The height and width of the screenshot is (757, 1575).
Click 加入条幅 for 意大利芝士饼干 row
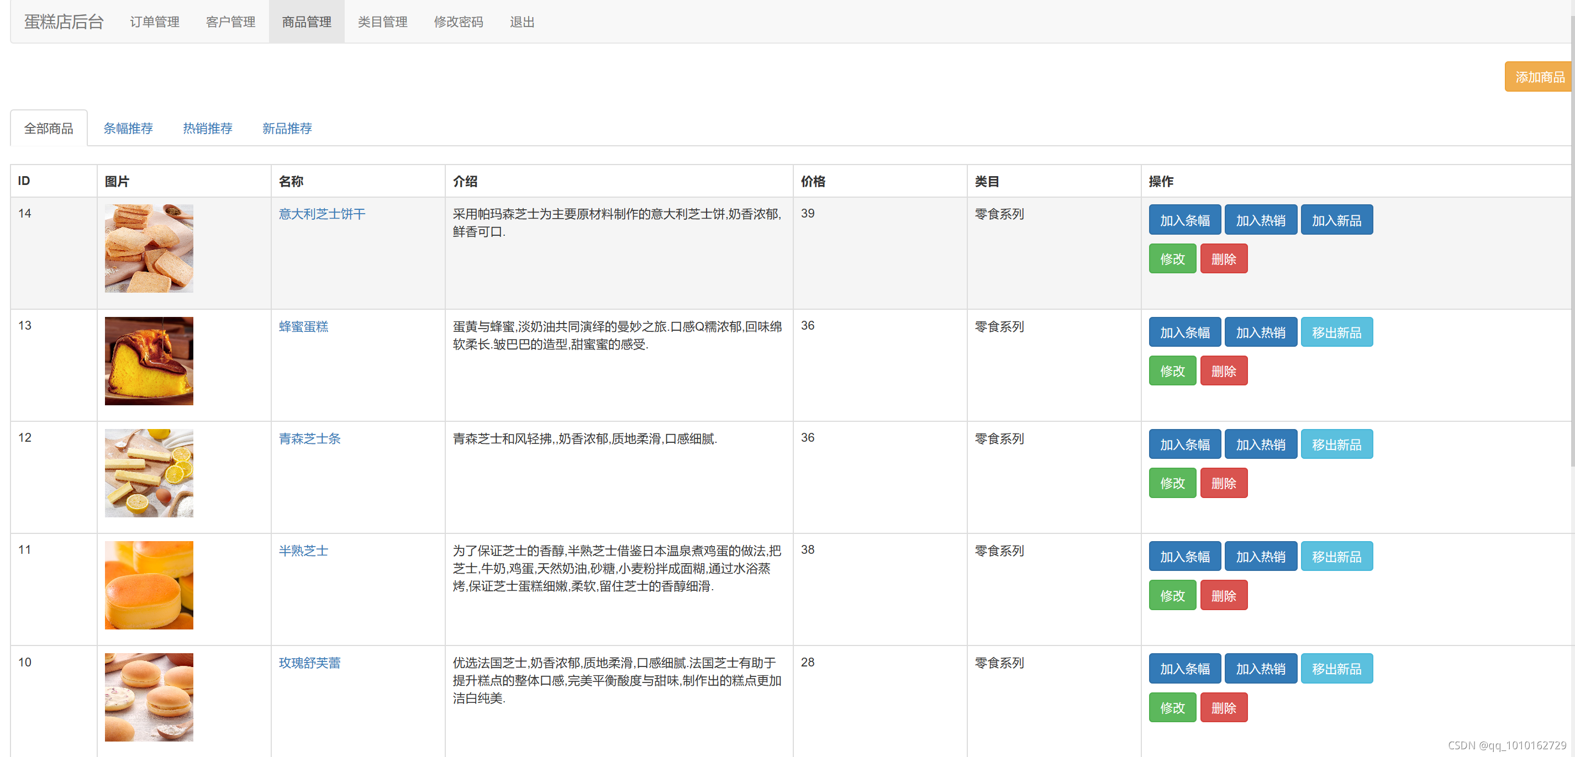click(x=1184, y=220)
